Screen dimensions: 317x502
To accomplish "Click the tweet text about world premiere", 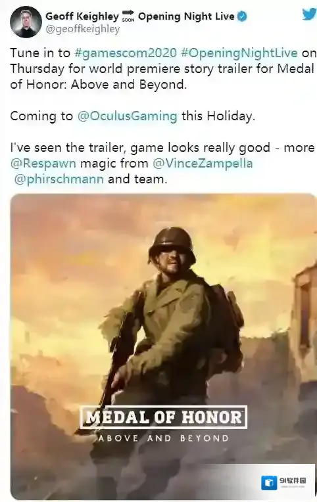I will click(x=162, y=68).
